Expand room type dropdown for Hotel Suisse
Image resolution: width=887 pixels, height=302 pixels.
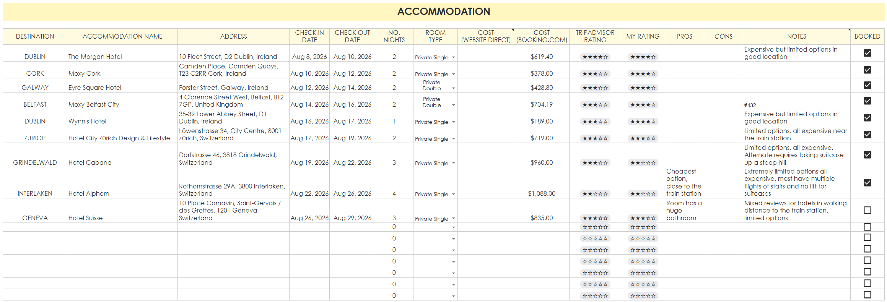pos(454,219)
